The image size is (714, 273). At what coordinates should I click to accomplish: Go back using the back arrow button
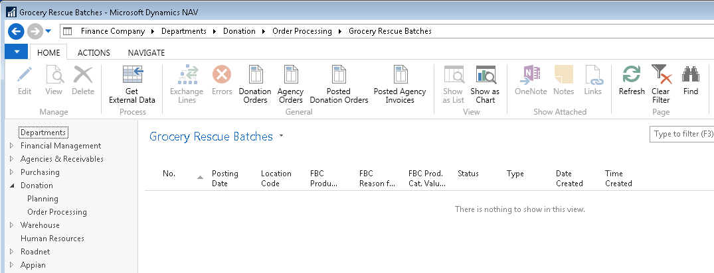click(x=17, y=31)
